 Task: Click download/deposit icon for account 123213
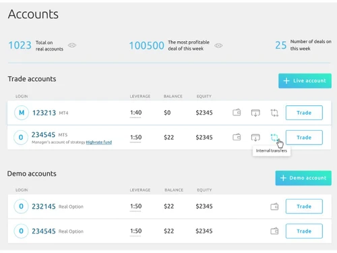pos(255,113)
